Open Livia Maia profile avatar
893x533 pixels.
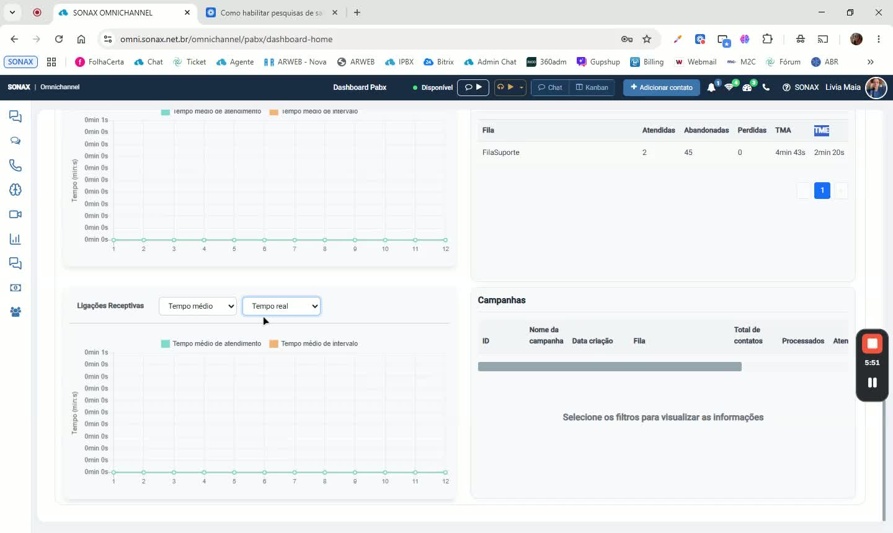click(876, 87)
